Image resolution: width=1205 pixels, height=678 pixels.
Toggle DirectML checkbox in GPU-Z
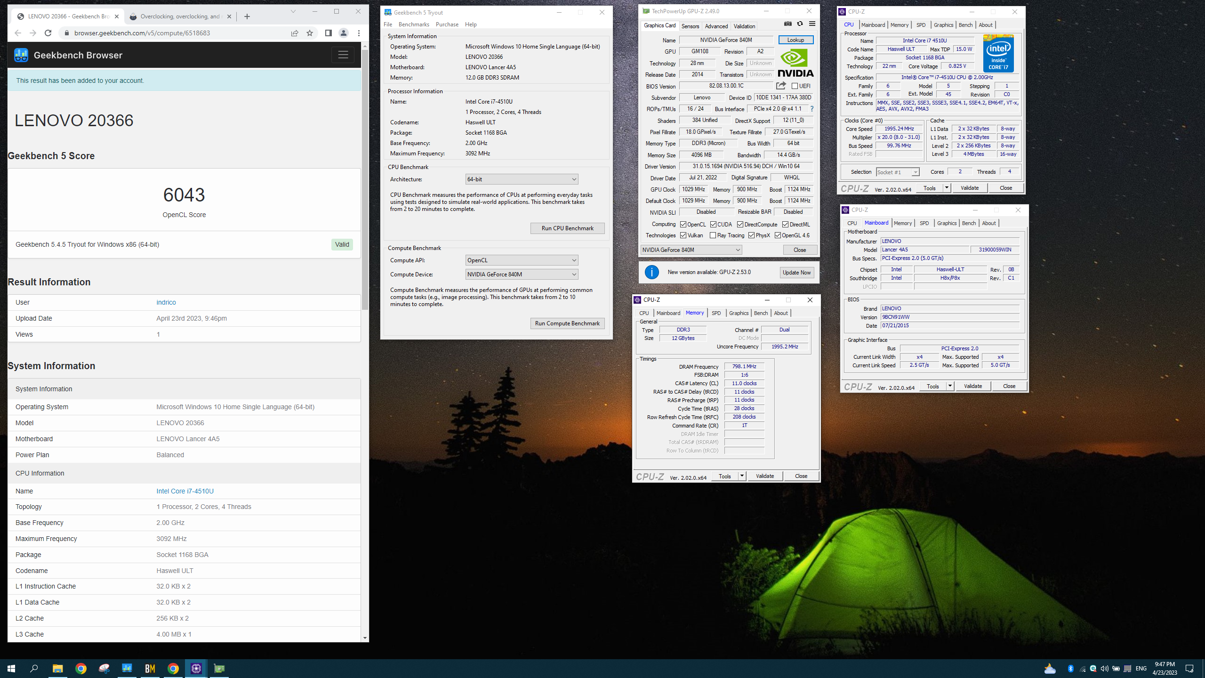point(785,225)
